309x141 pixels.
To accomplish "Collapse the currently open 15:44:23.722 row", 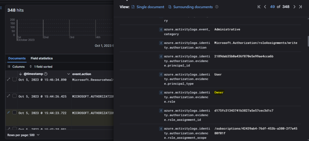I will (x=9, y=113).
